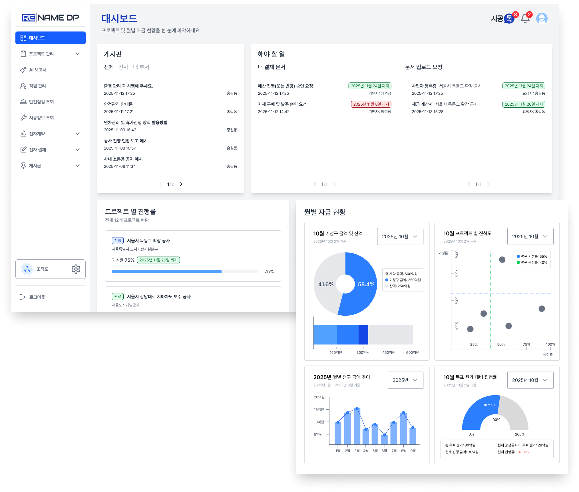The image size is (579, 492).
Task: Open 시공정보 조회 wrench item
Action: pyautogui.click(x=41, y=118)
